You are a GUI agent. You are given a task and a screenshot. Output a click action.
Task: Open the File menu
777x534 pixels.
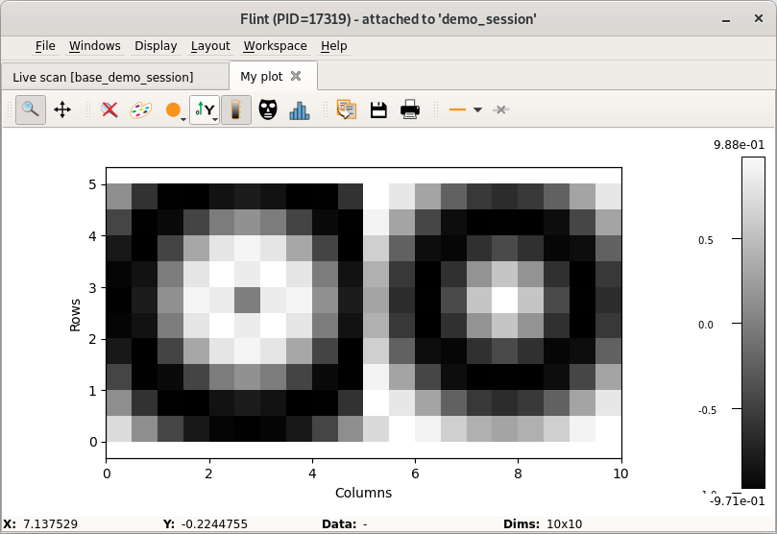(45, 46)
